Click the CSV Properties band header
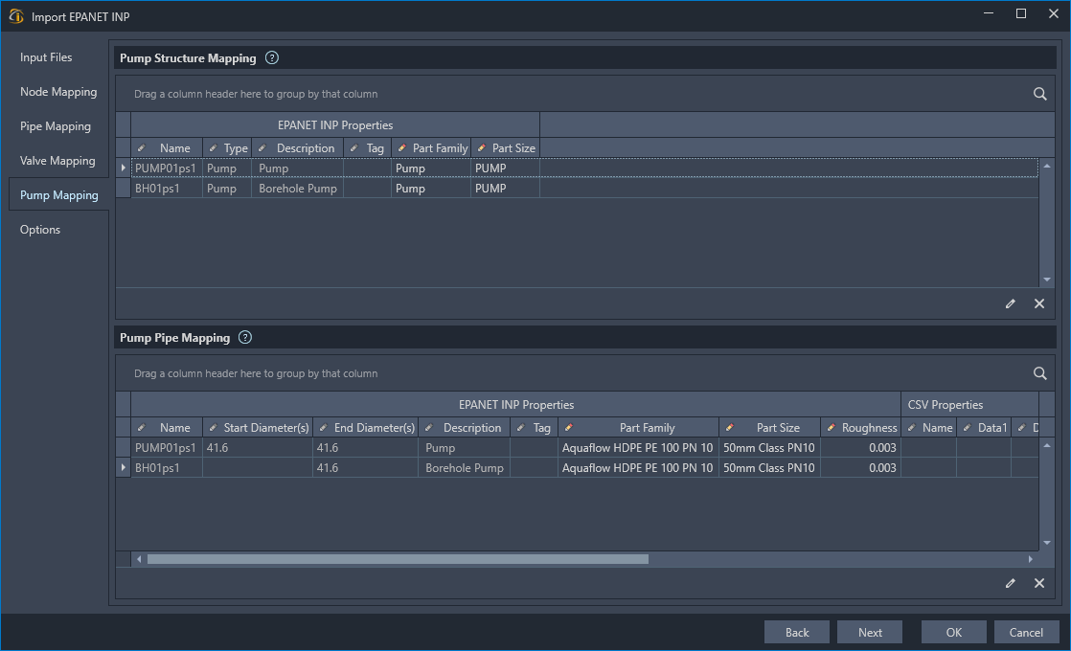 [969, 405]
